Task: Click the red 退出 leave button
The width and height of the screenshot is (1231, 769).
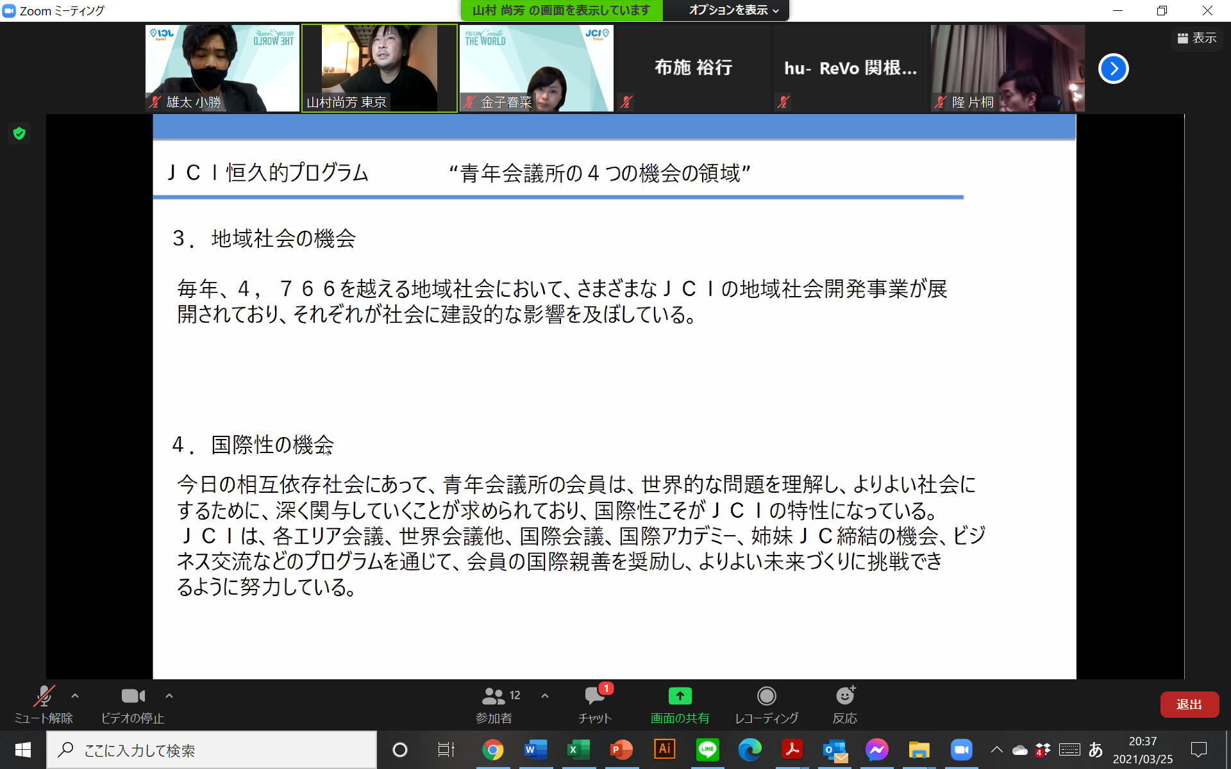Action: 1189,704
